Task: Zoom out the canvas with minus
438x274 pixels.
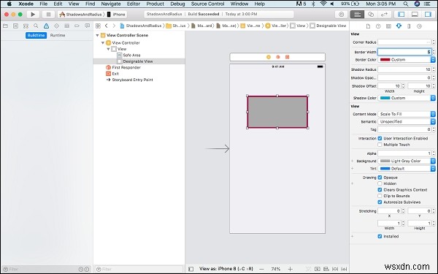Action: pos(261,269)
